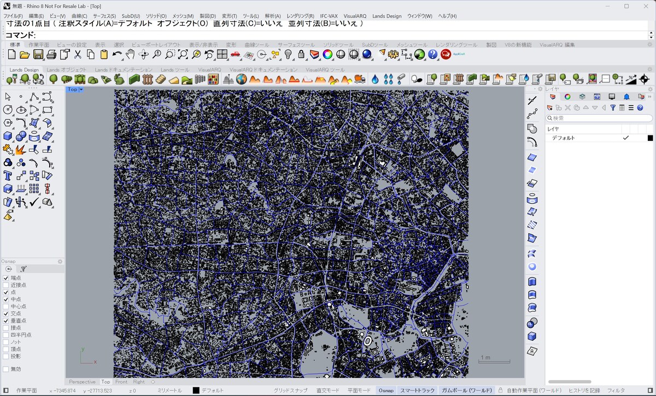Viewport: 656px width, 396px height.
Task: Toggle the 端点 osnap checkbox
Action: tap(6, 278)
